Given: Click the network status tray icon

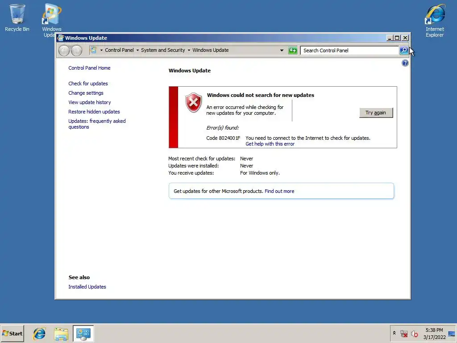Looking at the screenshot, I should point(403,334).
